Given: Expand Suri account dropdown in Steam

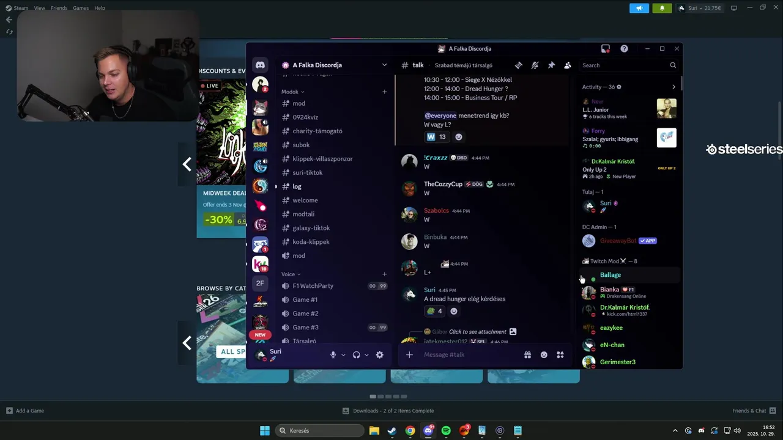Looking at the screenshot, I should (700, 8).
